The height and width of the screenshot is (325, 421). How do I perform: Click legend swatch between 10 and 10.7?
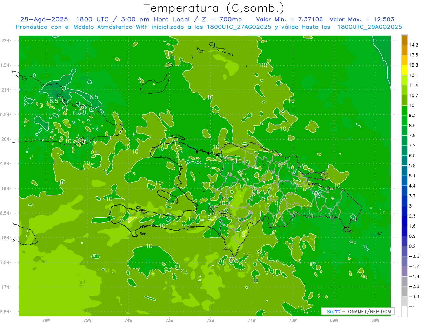pos(405,100)
